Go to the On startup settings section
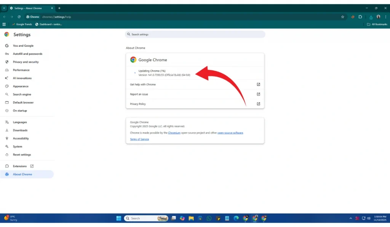 click(x=20, y=111)
